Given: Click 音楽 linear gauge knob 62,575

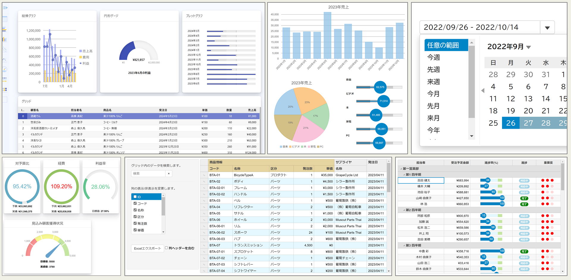Looking at the screenshot, I should pyautogui.click(x=380, y=87).
